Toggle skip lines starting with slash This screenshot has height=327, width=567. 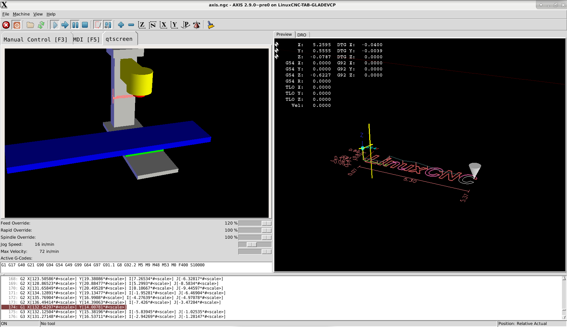tap(98, 25)
